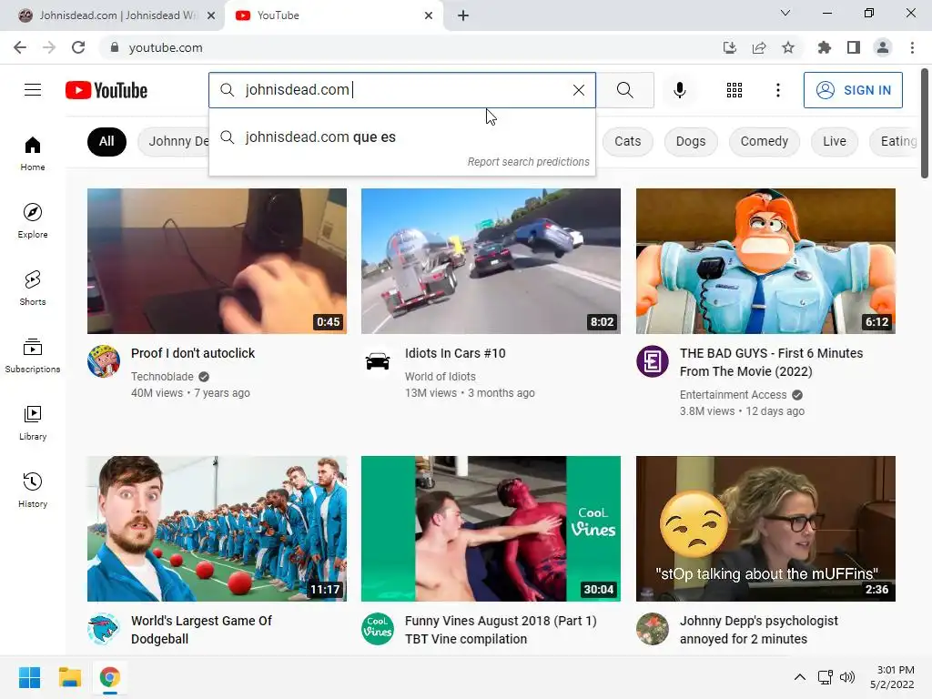This screenshot has height=699, width=932.
Task: Open Funny Vines August 2018 thumbnail
Action: point(491,529)
